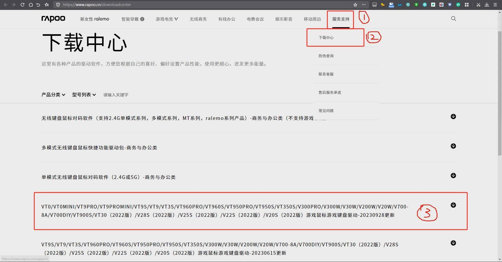
Task: Click the green circular sync extension icon
Action: 458,5
